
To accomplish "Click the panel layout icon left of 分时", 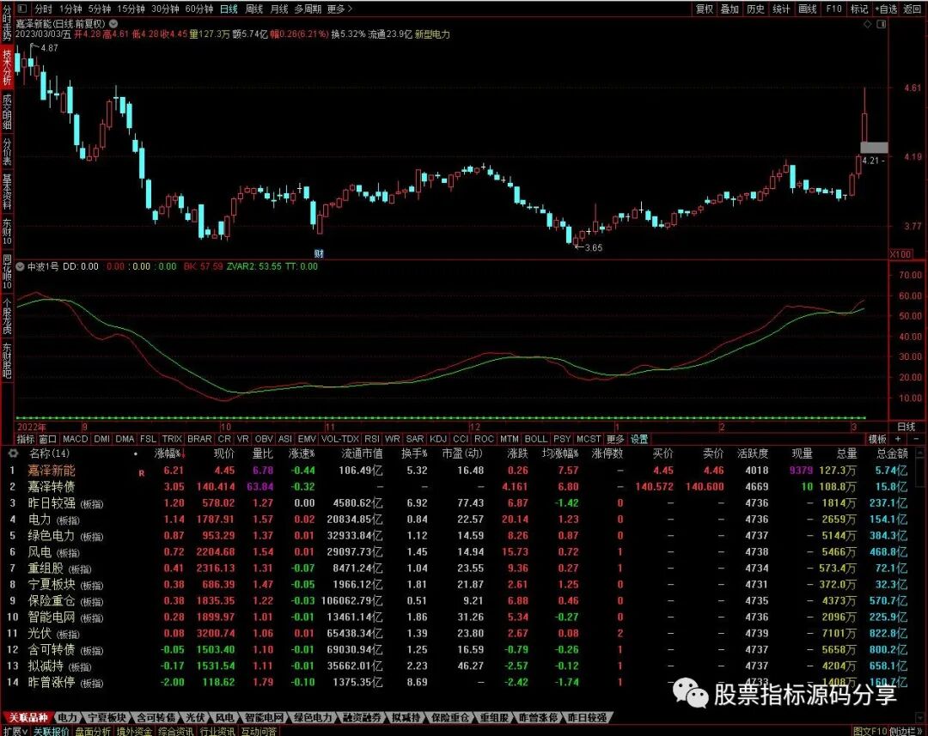I will click(22, 9).
